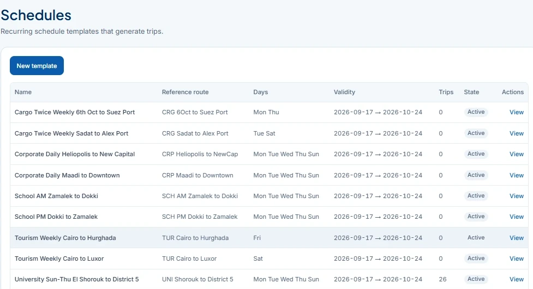Click the Active badge in El Shorouk row
The width and height of the screenshot is (533, 289).
click(476, 279)
